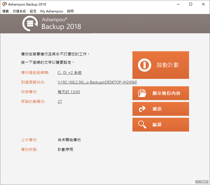Click the 還原 restore button
Image resolution: width=210 pixels, height=185 pixels.
[x=161, y=109]
